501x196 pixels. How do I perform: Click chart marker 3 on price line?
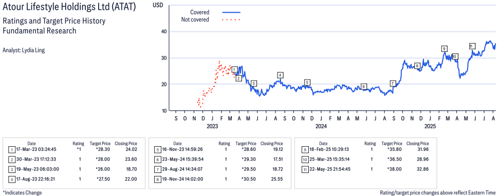[x=253, y=84]
